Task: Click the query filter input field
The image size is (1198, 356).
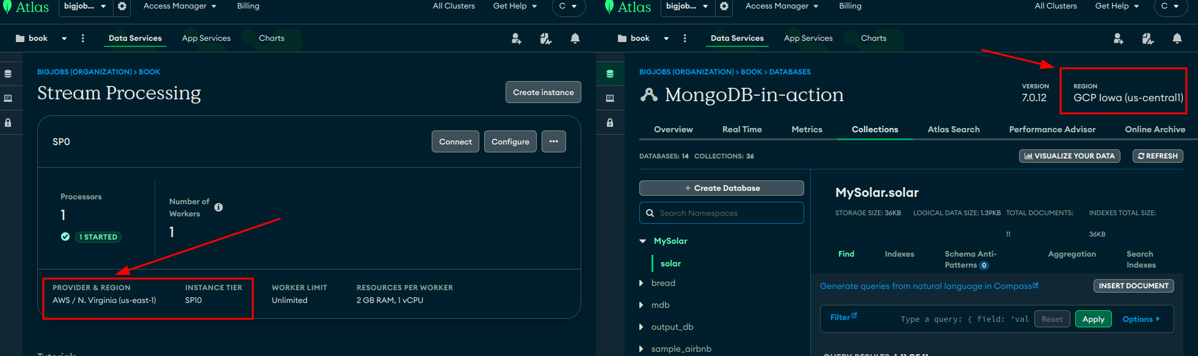Action: pyautogui.click(x=964, y=319)
